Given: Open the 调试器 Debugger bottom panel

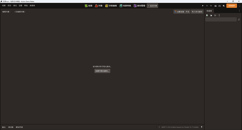Looking at the screenshot, I should click(x=11, y=127).
